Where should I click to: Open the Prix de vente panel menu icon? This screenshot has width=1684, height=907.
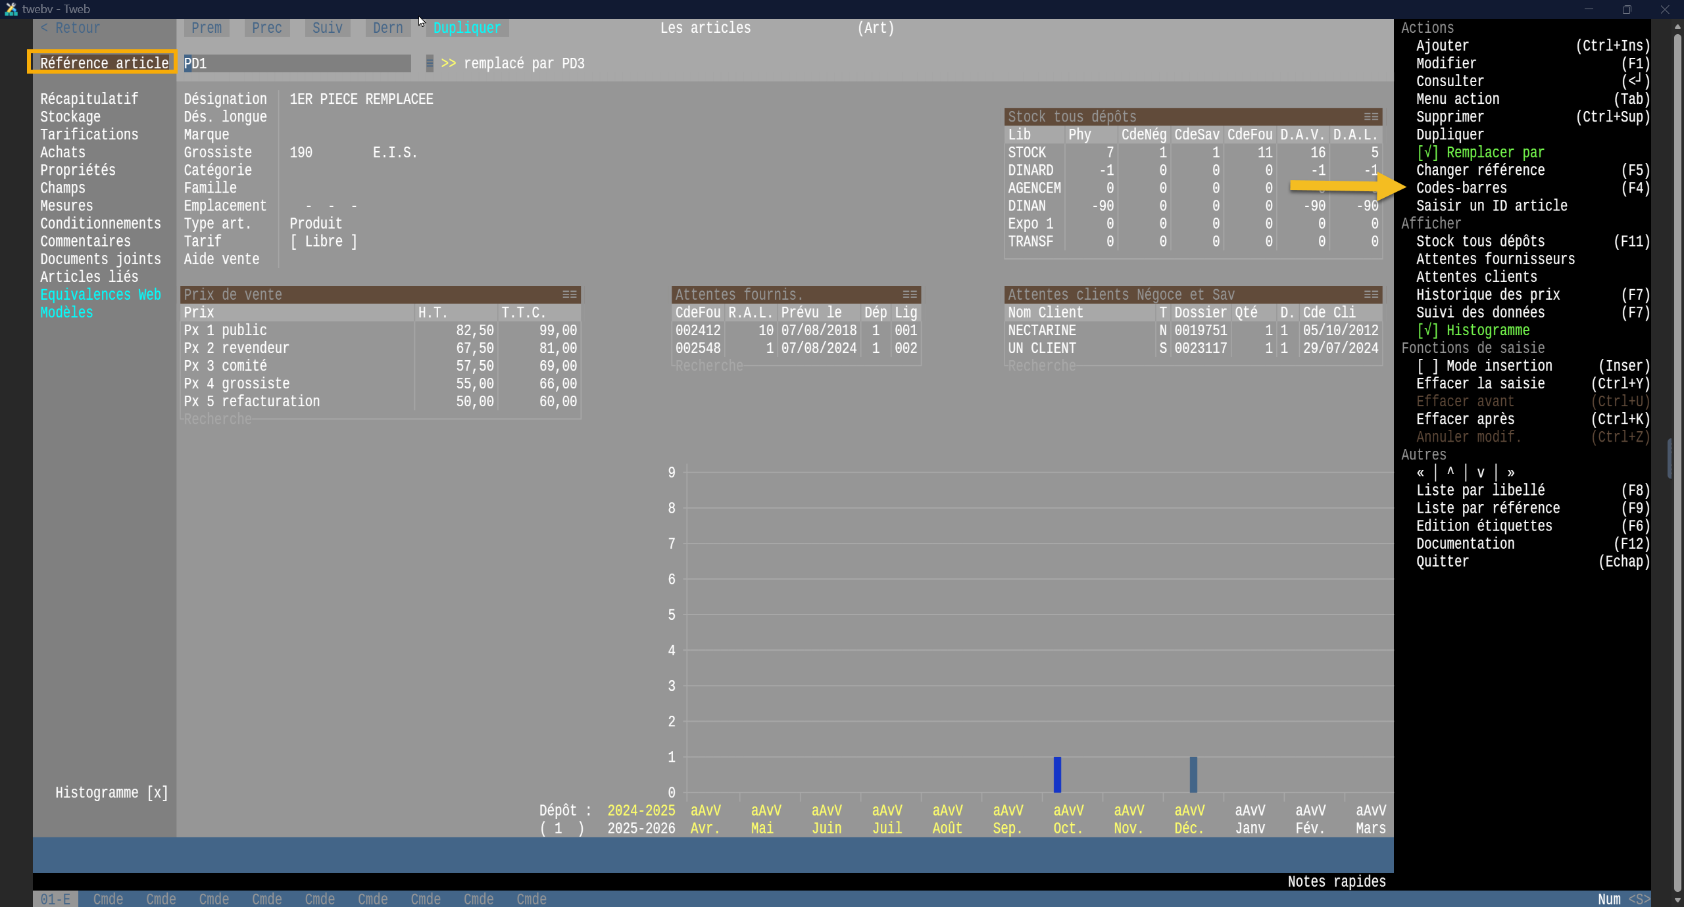coord(569,294)
